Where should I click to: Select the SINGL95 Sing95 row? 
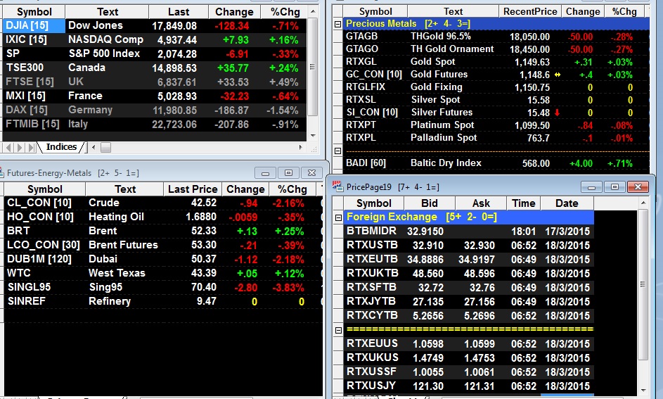pyautogui.click(x=163, y=287)
